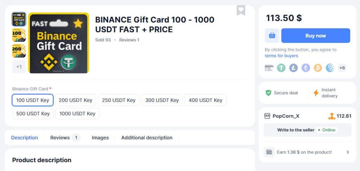View the 200 USDT thumbnail image
This screenshot has height=171, width=360.
tap(19, 51)
